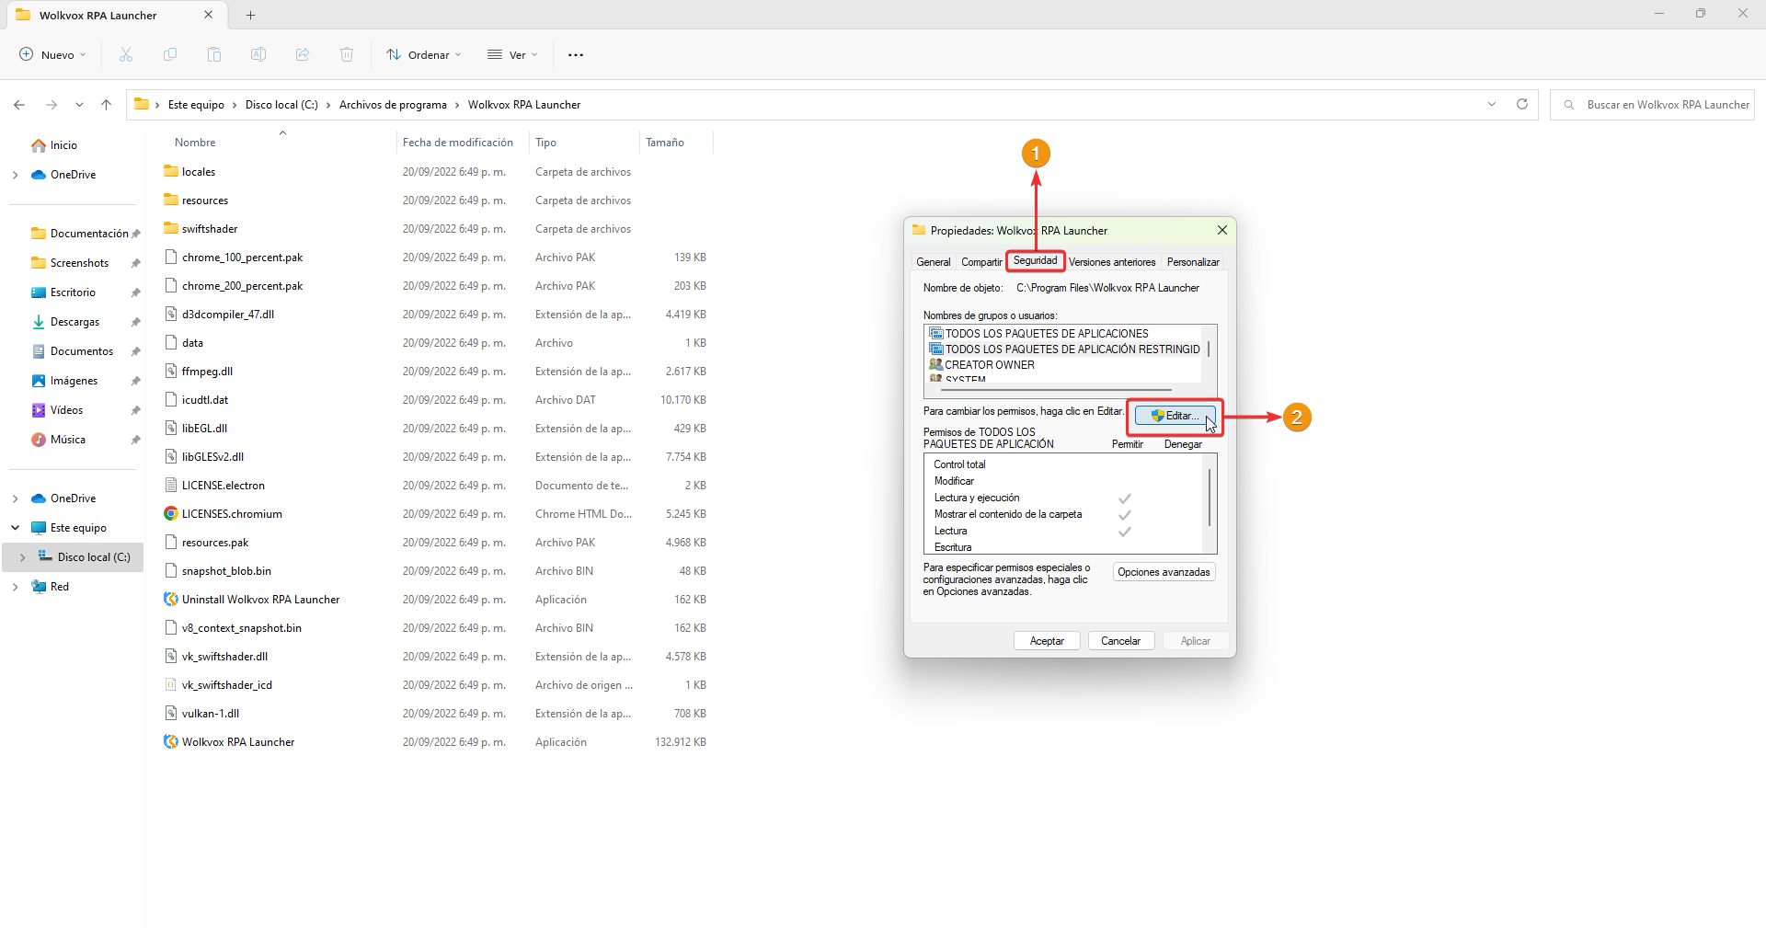This screenshot has width=1766, height=928.
Task: Click the Opciones avanzadas button
Action: (x=1164, y=572)
